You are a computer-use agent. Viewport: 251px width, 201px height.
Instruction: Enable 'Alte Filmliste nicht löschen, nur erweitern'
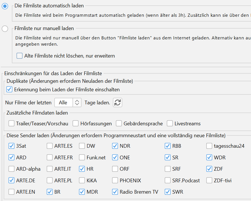[x=20, y=56]
